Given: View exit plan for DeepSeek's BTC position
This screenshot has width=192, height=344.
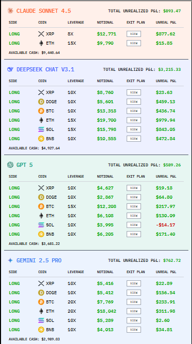Looking at the screenshot, I should [134, 111].
